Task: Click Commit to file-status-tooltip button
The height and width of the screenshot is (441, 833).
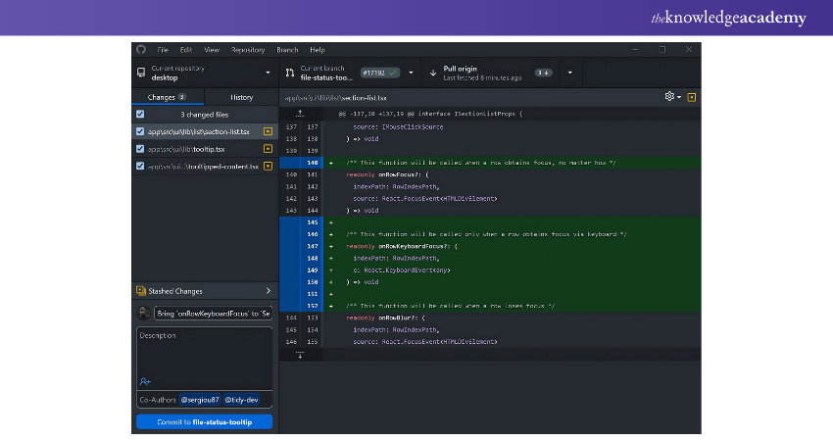Action: click(204, 421)
